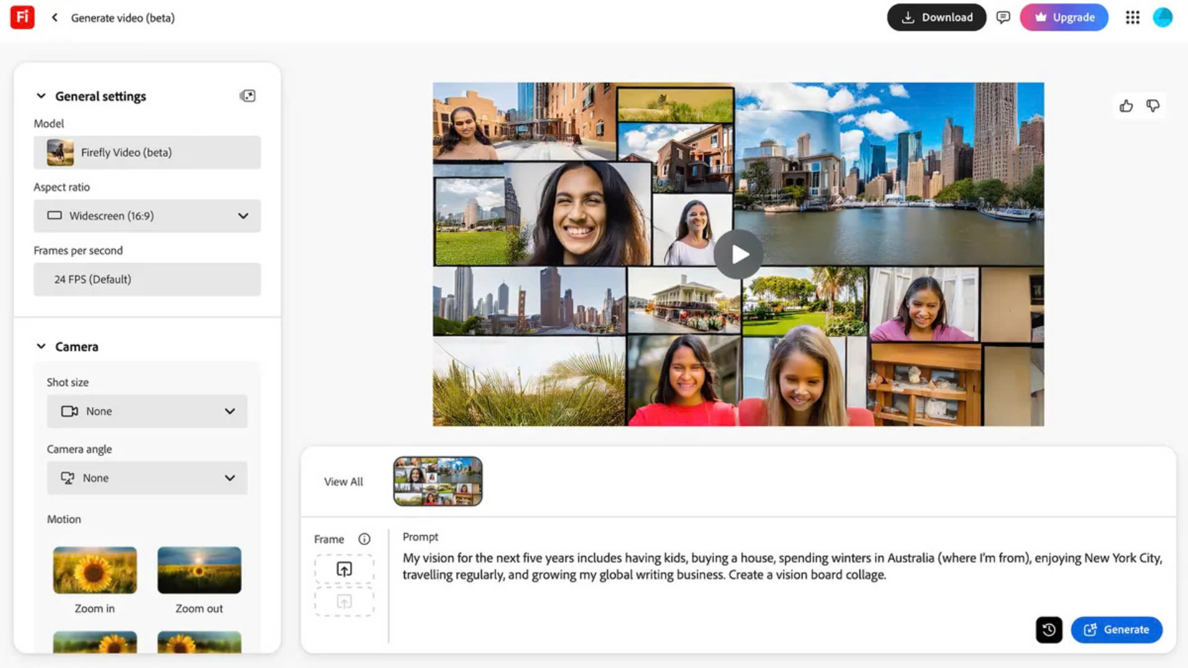The image size is (1188, 668).
Task: Select the Zoom out motion option
Action: (x=199, y=570)
